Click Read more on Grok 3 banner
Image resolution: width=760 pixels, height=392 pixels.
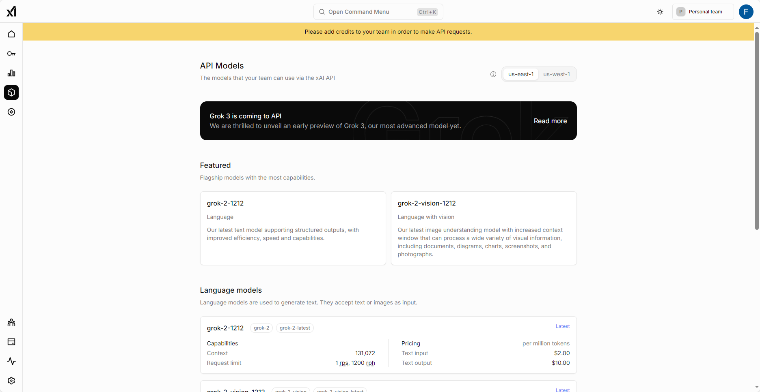(x=550, y=121)
